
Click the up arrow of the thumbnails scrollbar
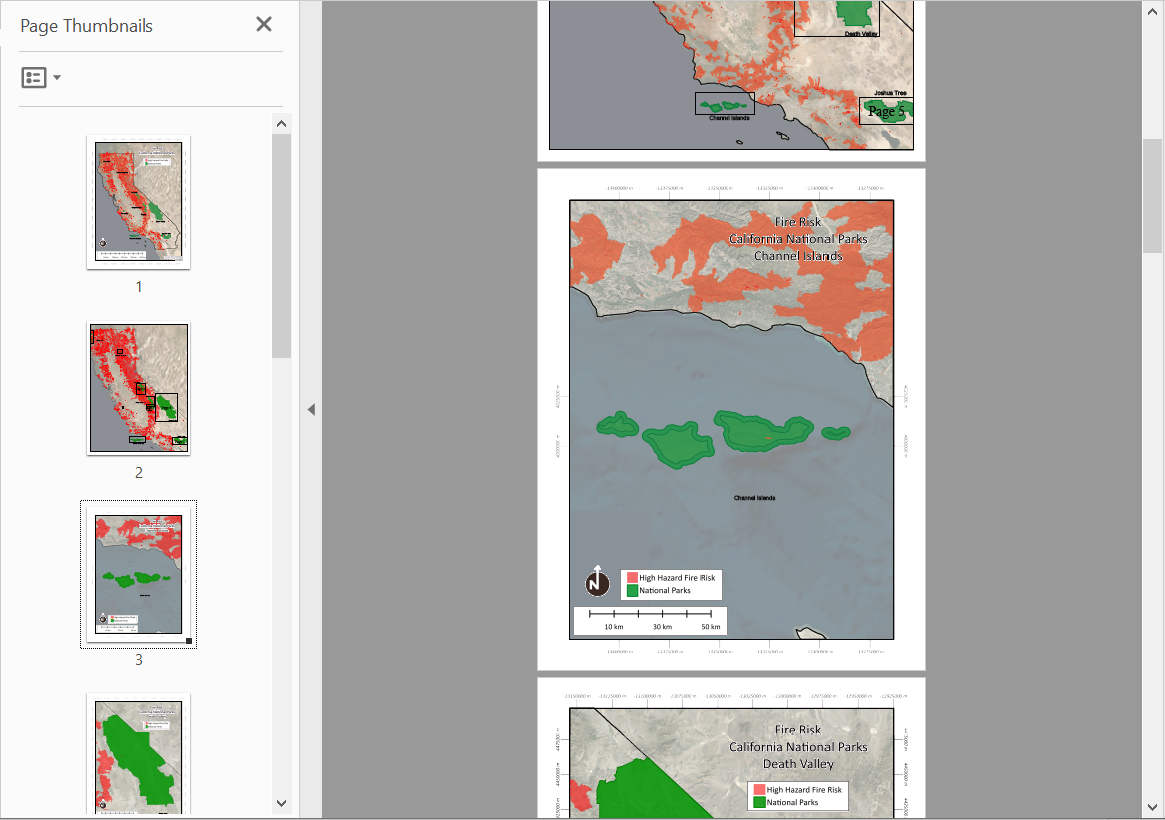click(281, 124)
